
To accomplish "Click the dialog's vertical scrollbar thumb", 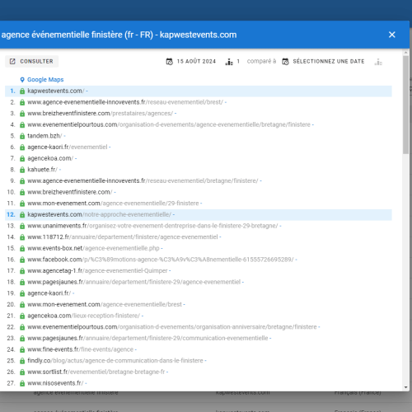I will click(406, 105).
